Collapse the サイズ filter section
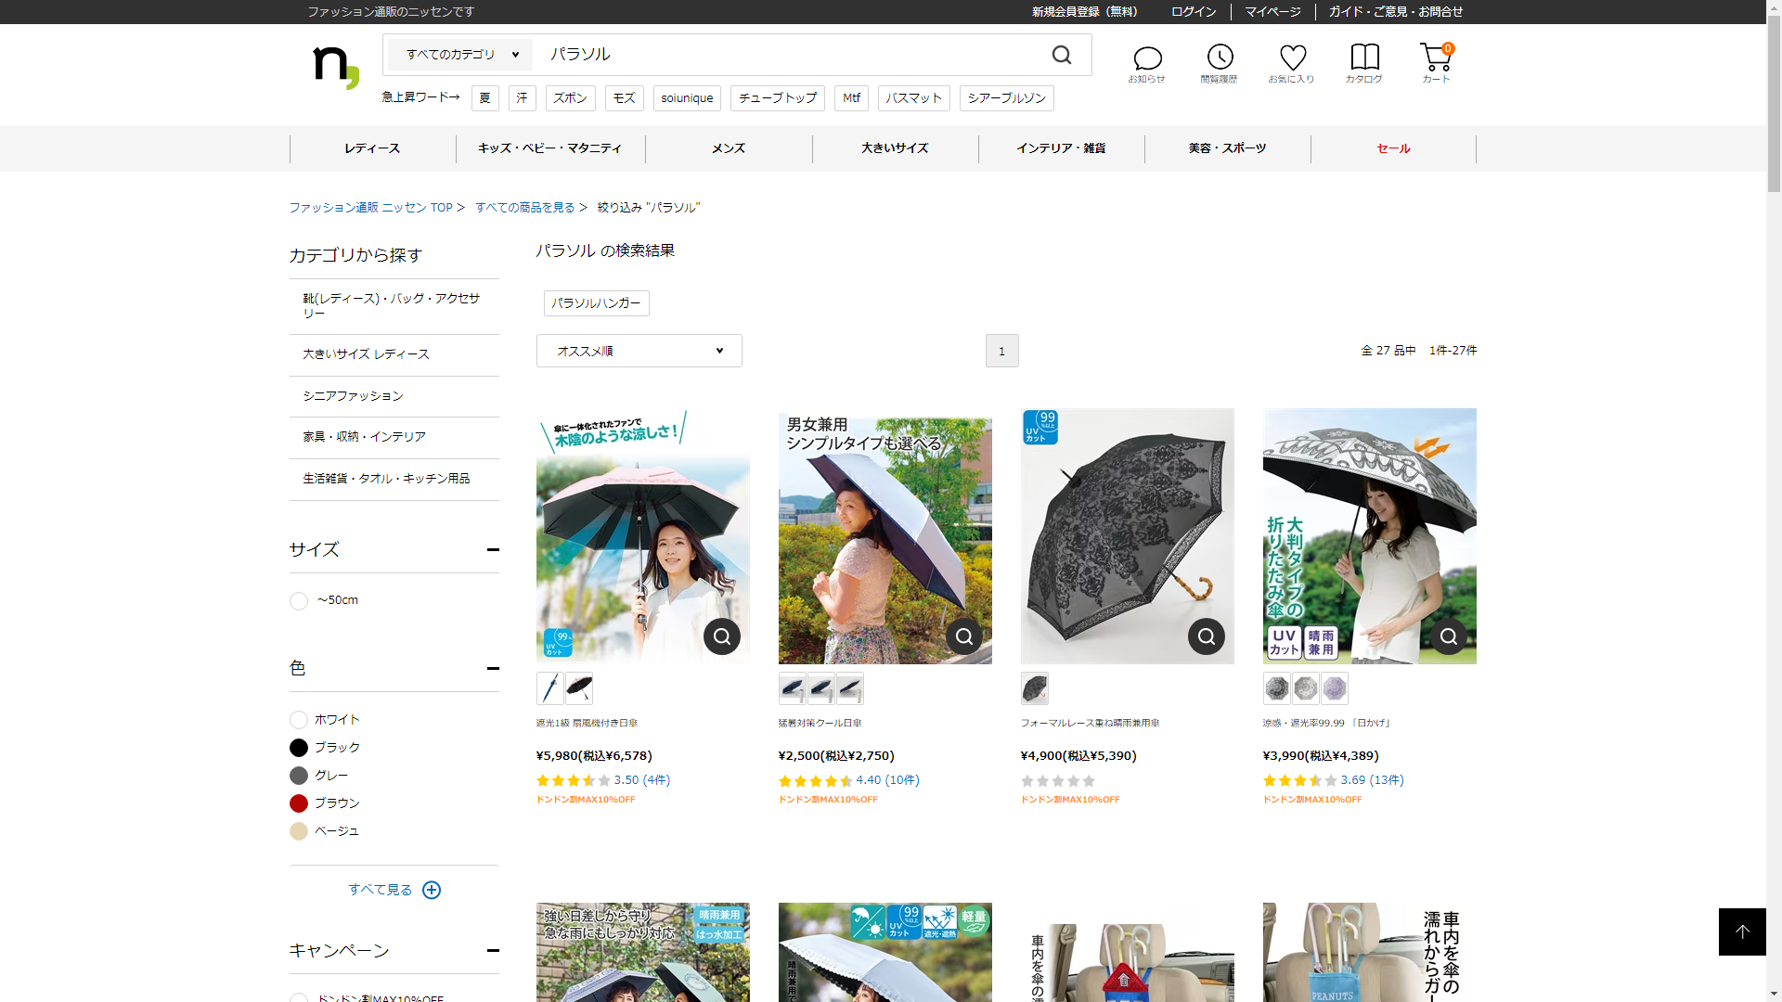This screenshot has height=1002, width=1782. 493,549
